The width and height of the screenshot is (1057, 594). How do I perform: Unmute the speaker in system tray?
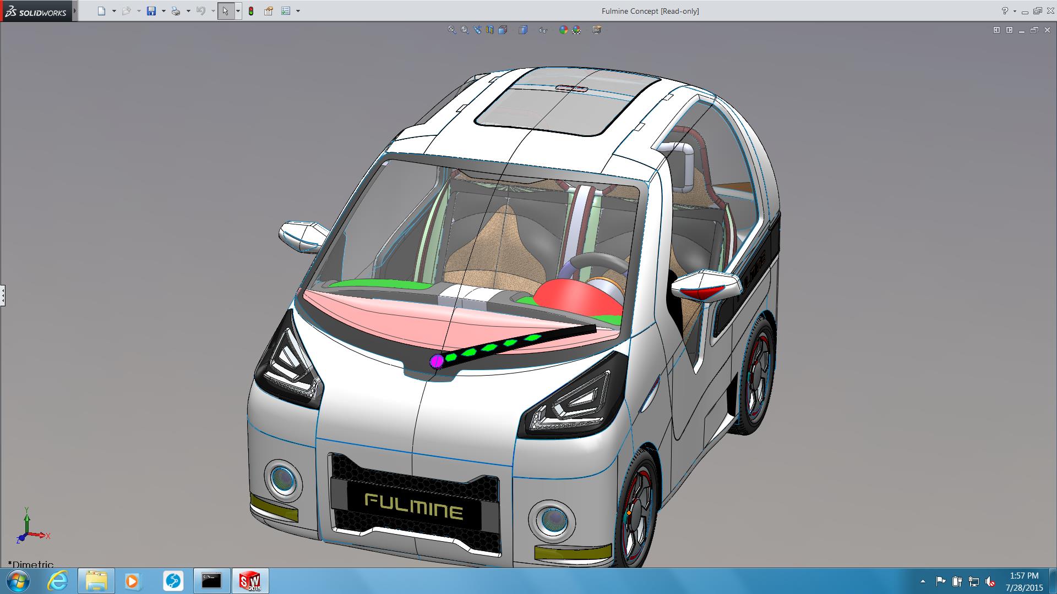pyautogui.click(x=990, y=581)
